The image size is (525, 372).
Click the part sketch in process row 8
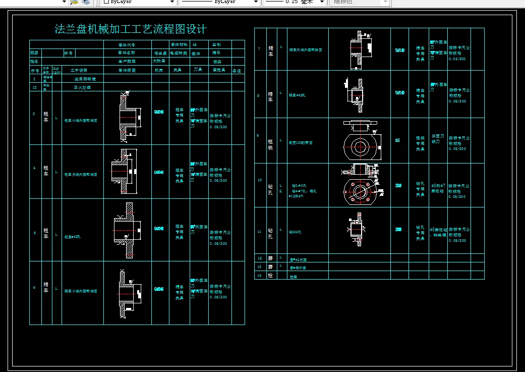[x=354, y=95]
